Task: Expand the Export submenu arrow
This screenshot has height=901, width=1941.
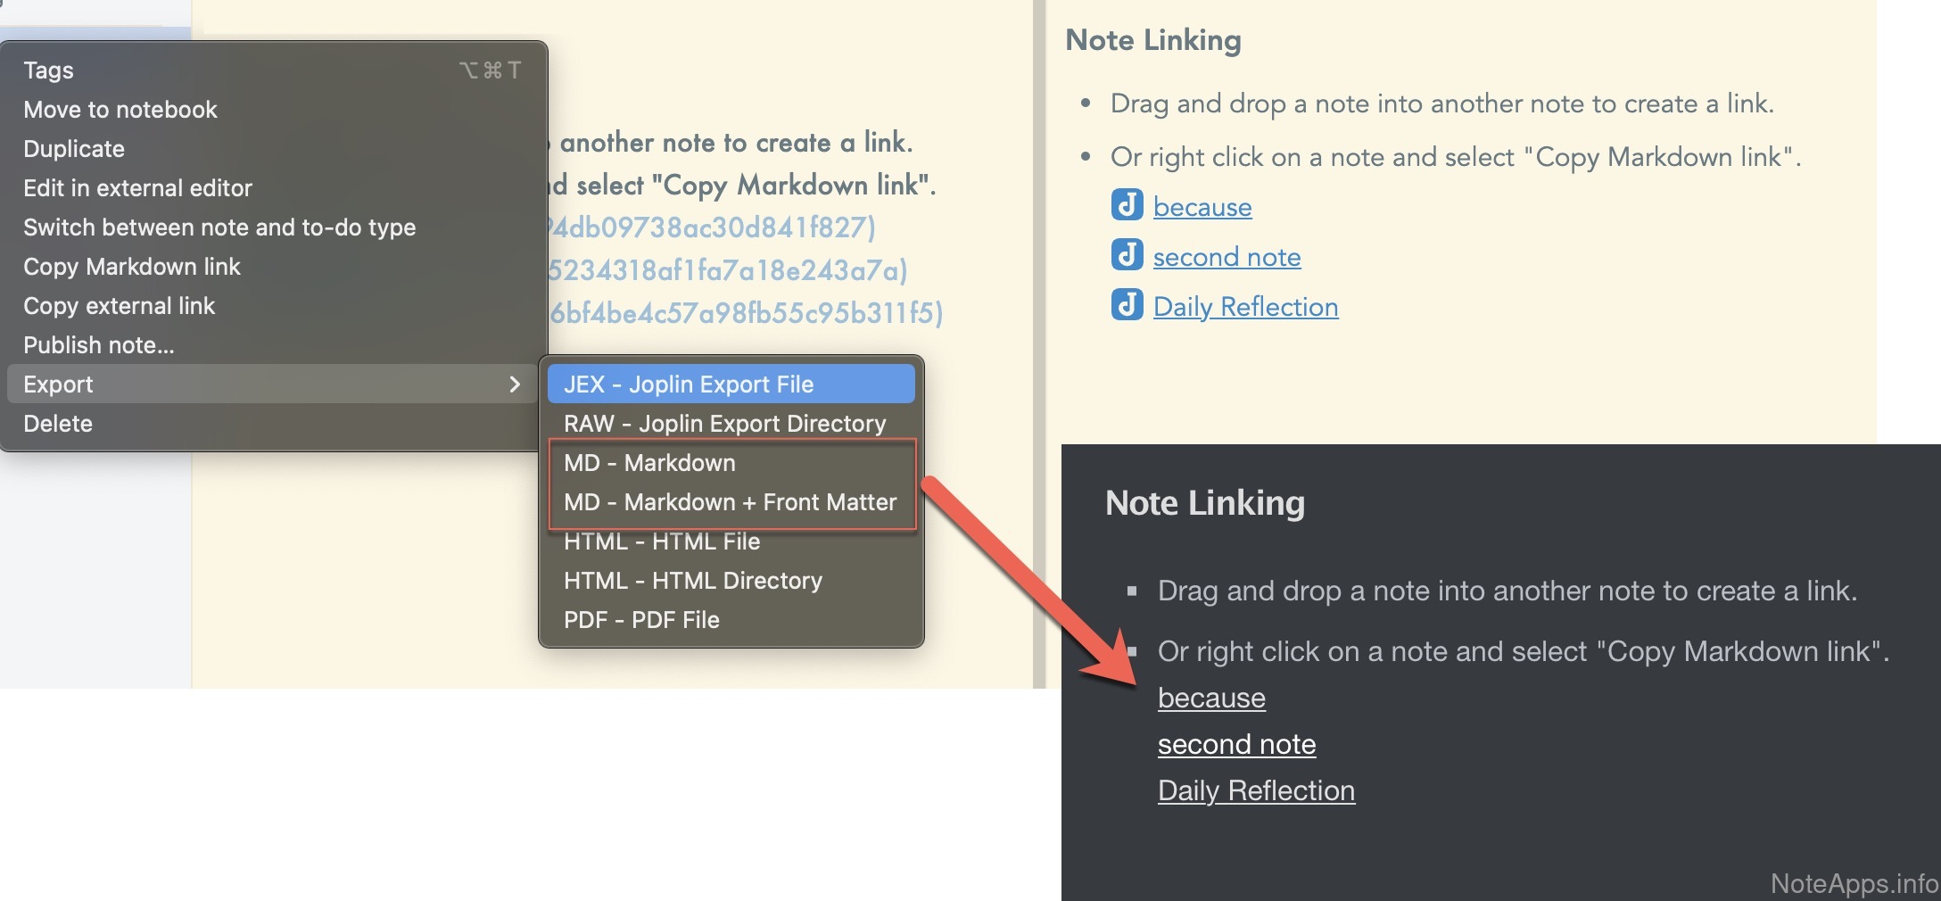Action: tap(515, 384)
